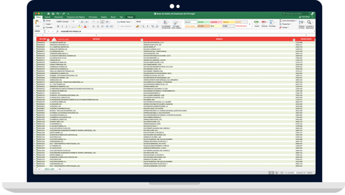The height and width of the screenshot is (195, 345).
Task: Click the Redo arrow icon
Action: (x=63, y=13)
